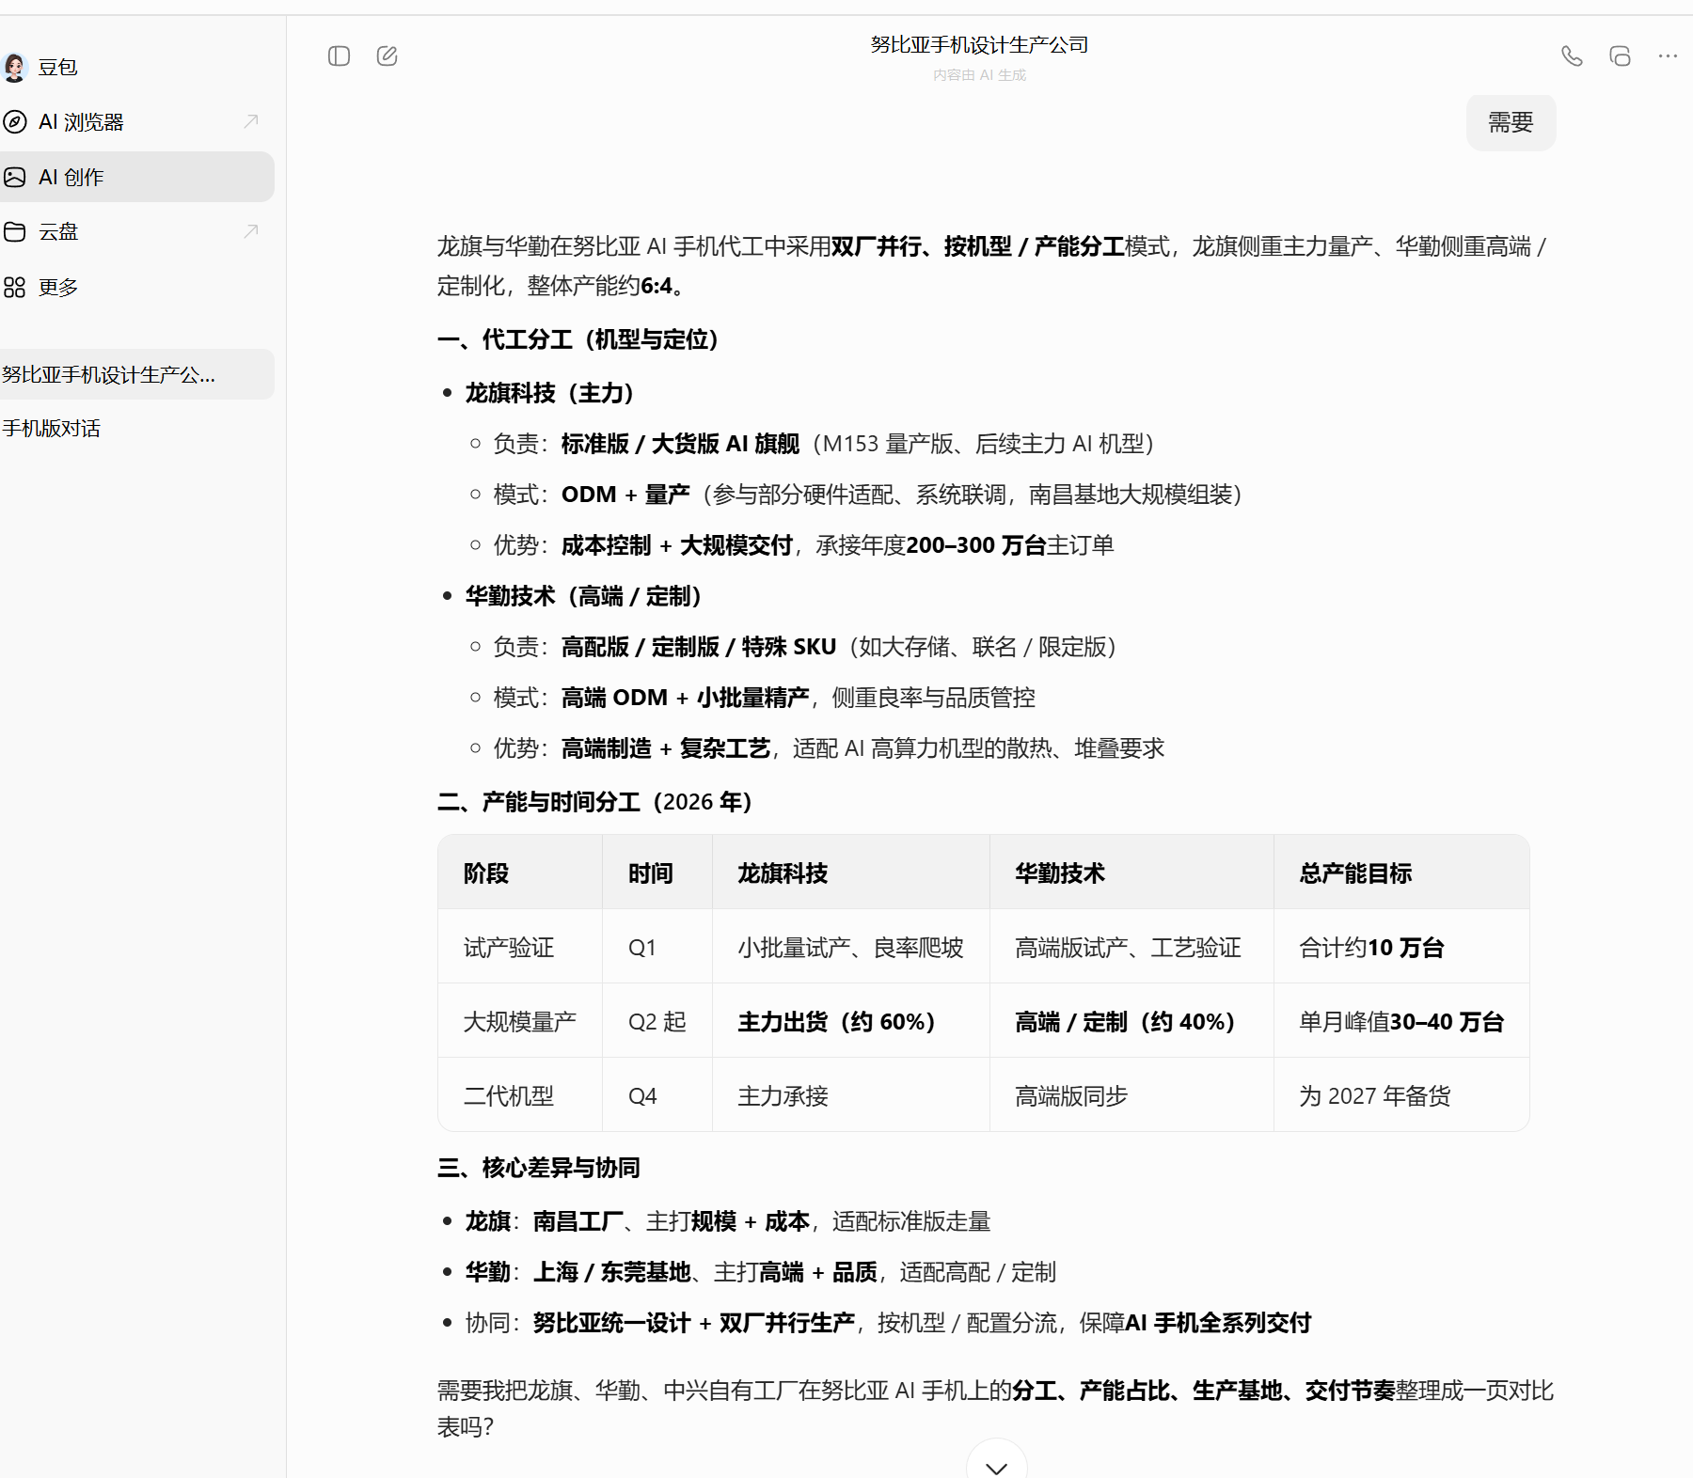Screen dimensions: 1693x1478
Task: Click the heading 三、核心差异与协同
Action: tap(539, 1168)
